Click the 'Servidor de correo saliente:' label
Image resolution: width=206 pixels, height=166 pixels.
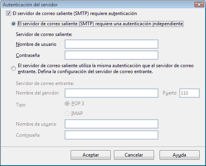(x=44, y=34)
